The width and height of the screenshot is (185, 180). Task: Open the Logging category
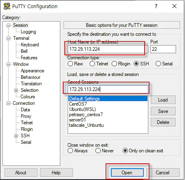coord(29,32)
